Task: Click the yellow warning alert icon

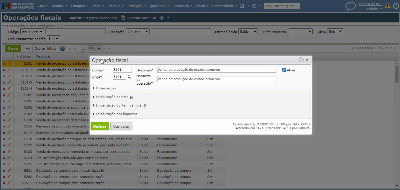Action: 387,5
